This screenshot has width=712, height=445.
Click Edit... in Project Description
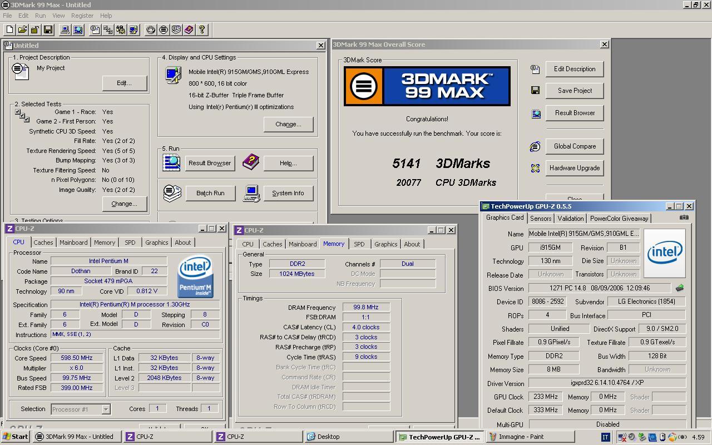coord(124,83)
